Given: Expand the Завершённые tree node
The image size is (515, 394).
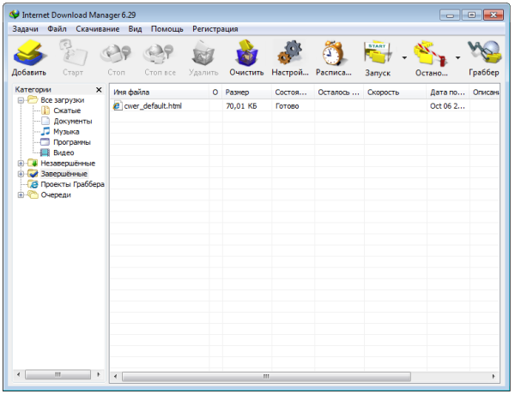Looking at the screenshot, I should pos(21,174).
